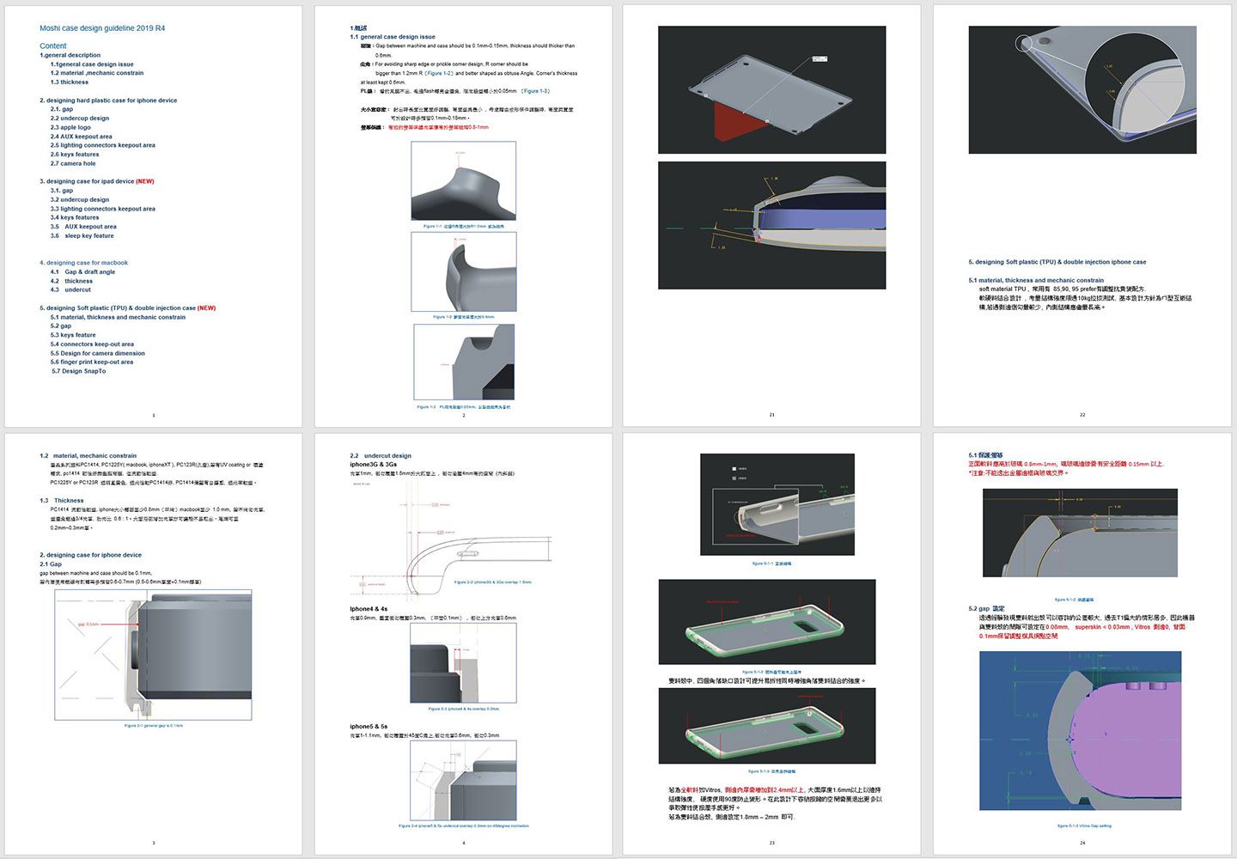Select the blue and purple Vitros gap figure
The height and width of the screenshot is (859, 1237).
coord(1080,730)
